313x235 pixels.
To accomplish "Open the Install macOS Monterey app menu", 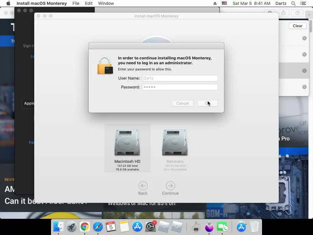I will click(42, 3).
